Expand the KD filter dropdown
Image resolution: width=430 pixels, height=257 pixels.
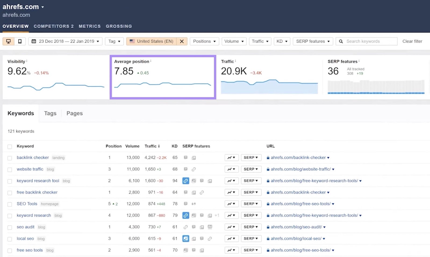[x=282, y=41]
